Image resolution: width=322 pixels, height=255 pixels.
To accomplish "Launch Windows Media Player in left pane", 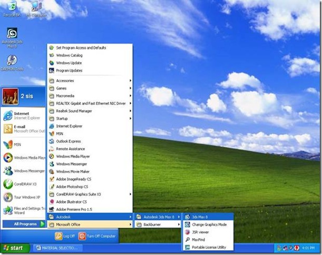I will click(x=23, y=158).
